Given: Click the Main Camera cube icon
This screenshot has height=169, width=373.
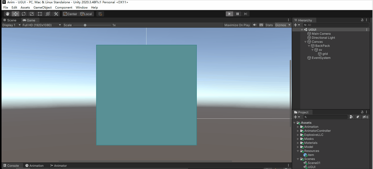Looking at the screenshot, I should [x=309, y=34].
